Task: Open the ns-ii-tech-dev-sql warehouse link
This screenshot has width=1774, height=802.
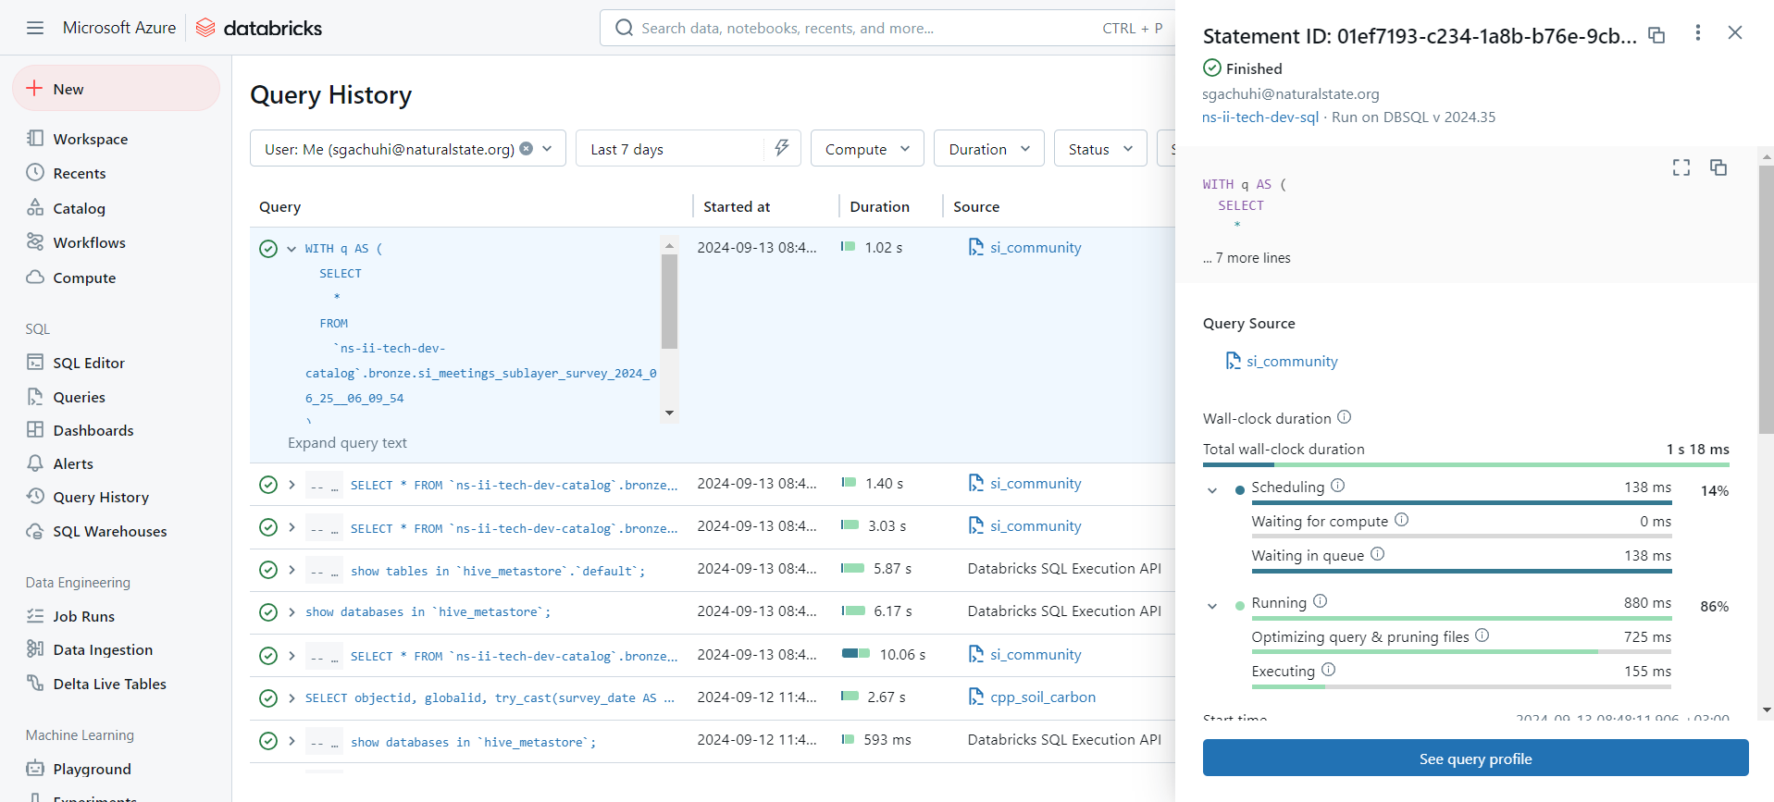Action: click(x=1260, y=117)
